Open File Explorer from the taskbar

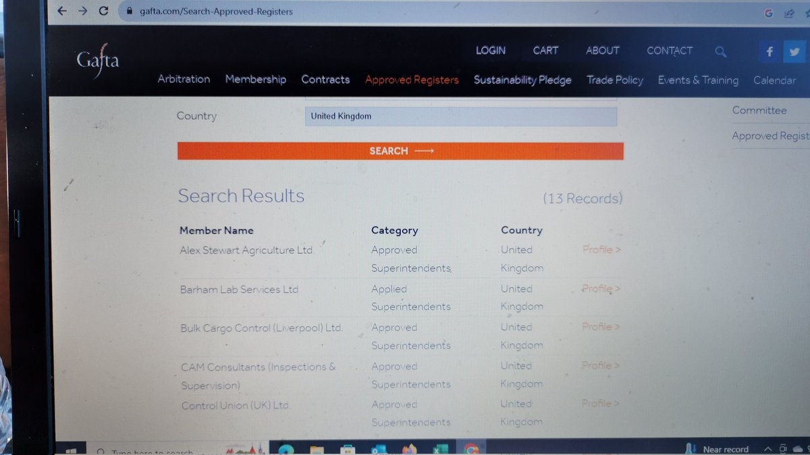316,450
